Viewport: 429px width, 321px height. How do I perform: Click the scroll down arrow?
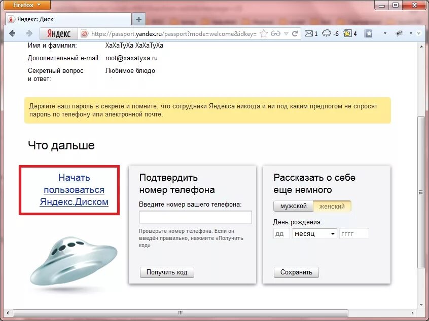[x=421, y=305]
